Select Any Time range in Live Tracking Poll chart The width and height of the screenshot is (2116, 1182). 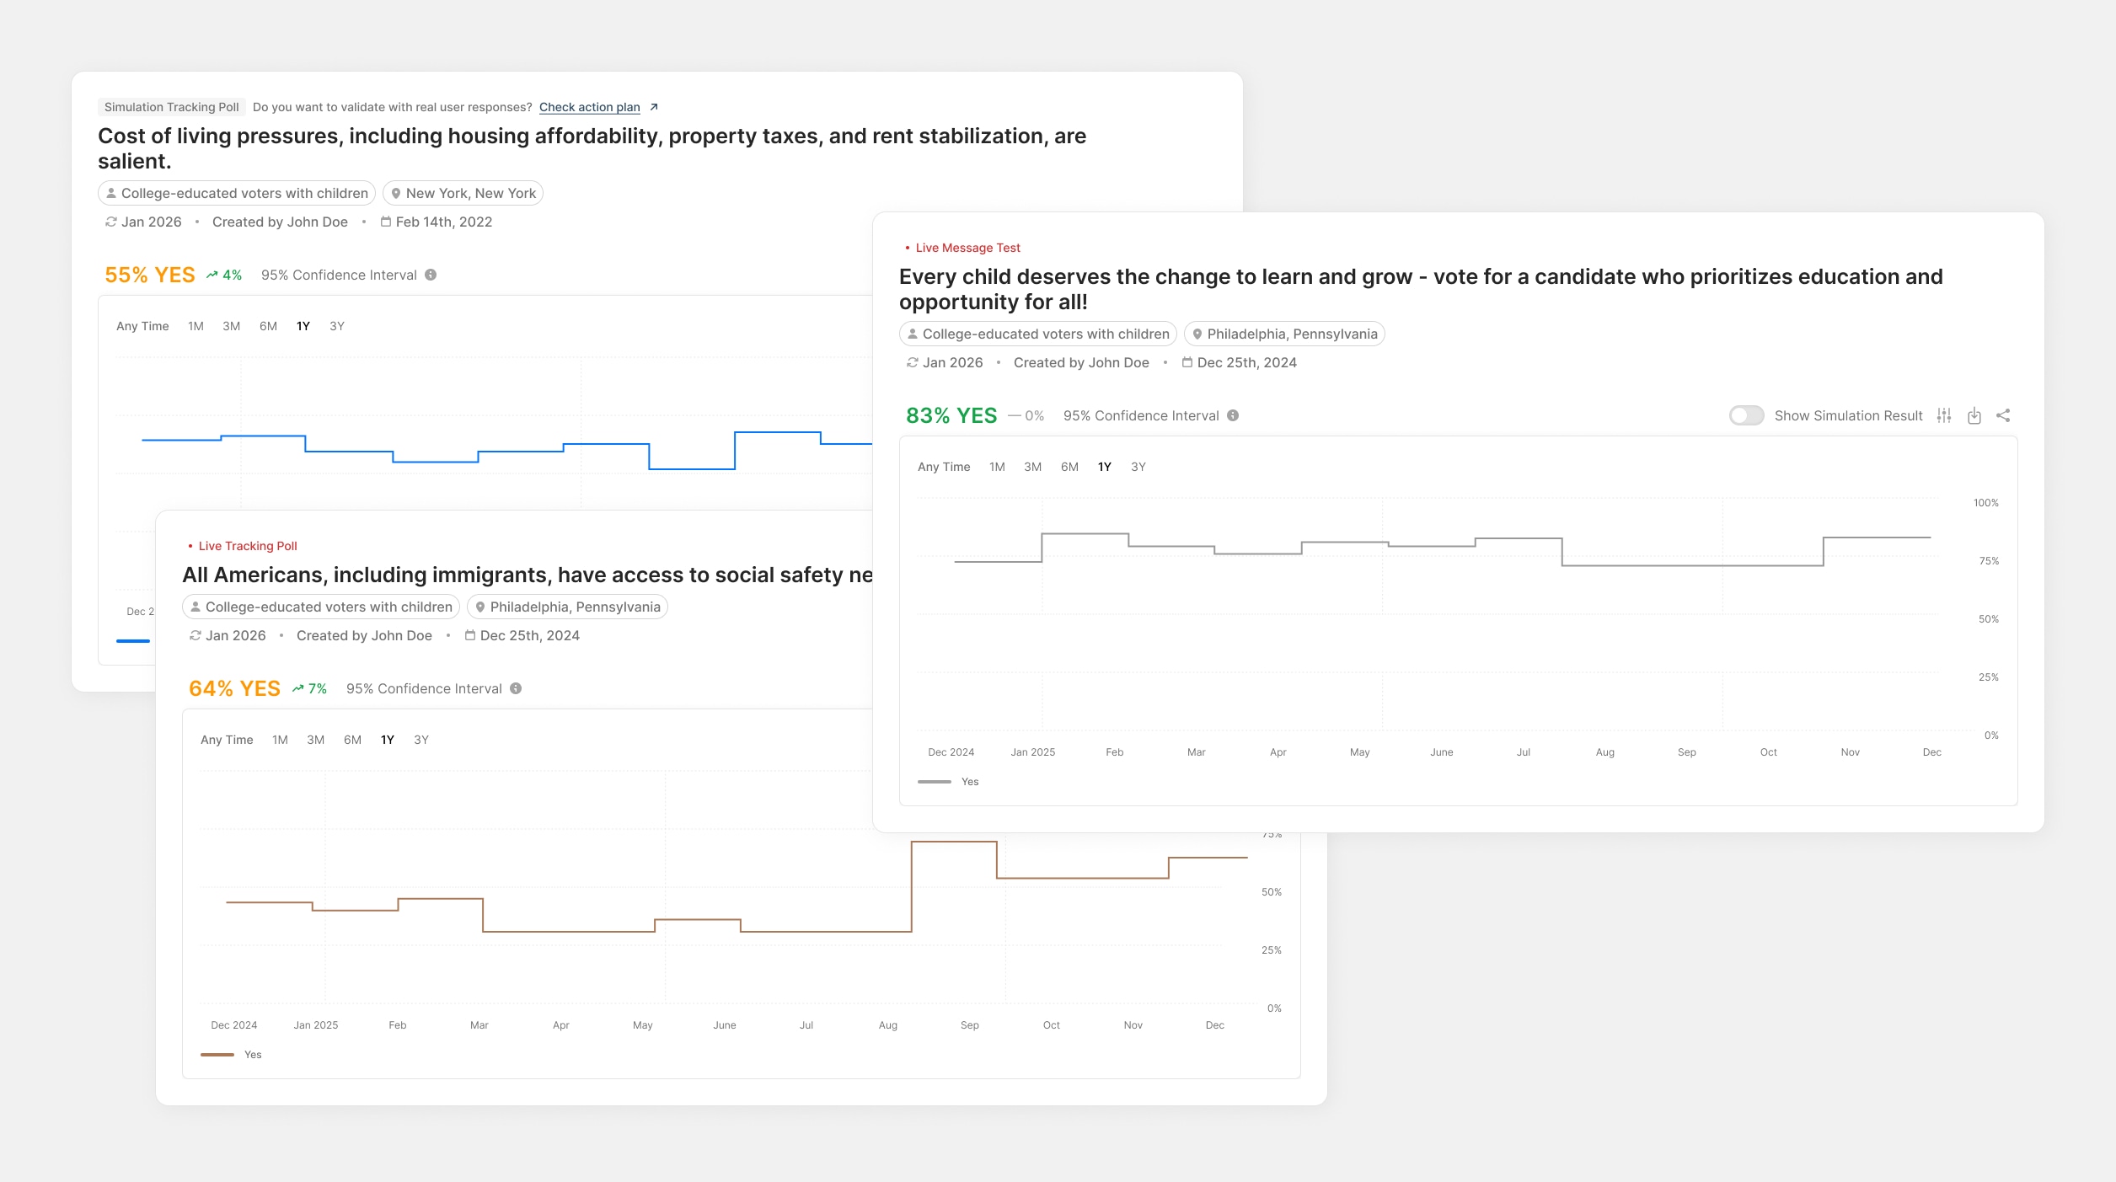227,740
